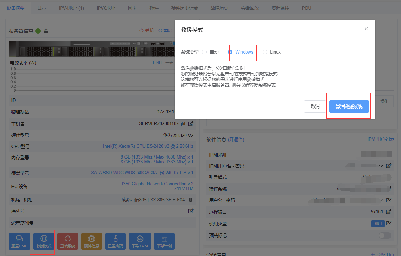Click the 重置密码 key icon button
Image resolution: width=401 pixels, height=256 pixels.
coord(115,241)
